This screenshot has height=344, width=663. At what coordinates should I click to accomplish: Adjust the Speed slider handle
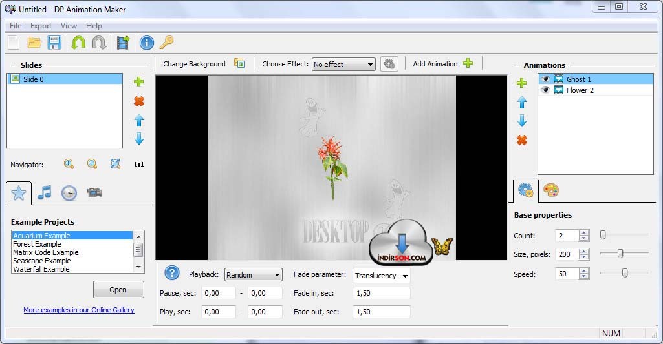coord(625,272)
